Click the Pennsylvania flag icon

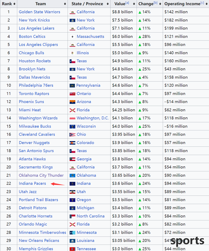point(72,86)
